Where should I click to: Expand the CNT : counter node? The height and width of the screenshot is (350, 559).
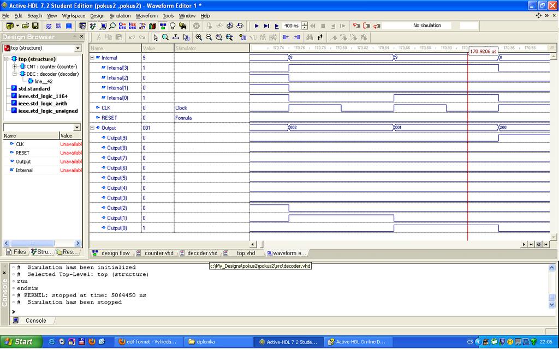click(15, 67)
